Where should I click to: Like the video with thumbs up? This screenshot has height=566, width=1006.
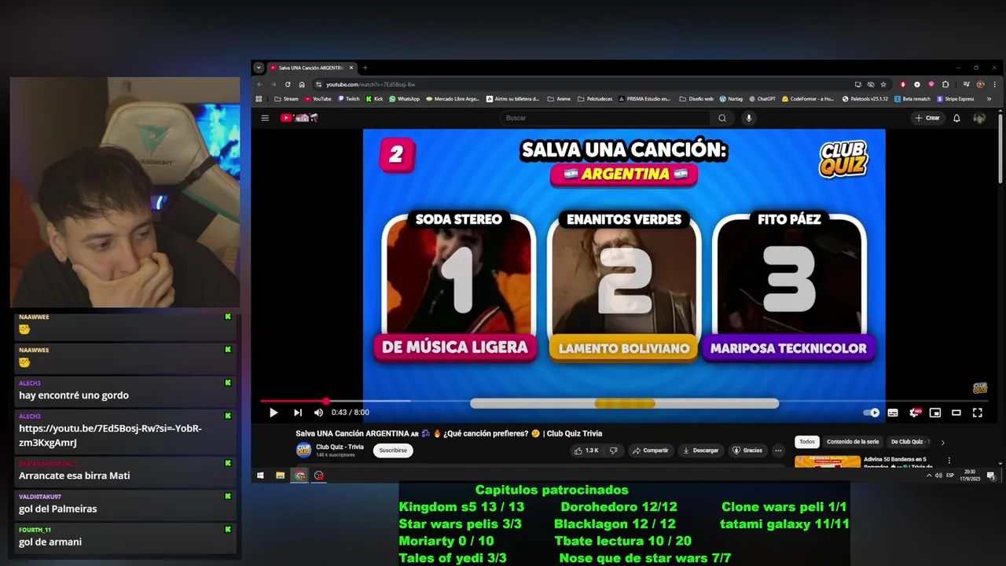[x=586, y=450]
